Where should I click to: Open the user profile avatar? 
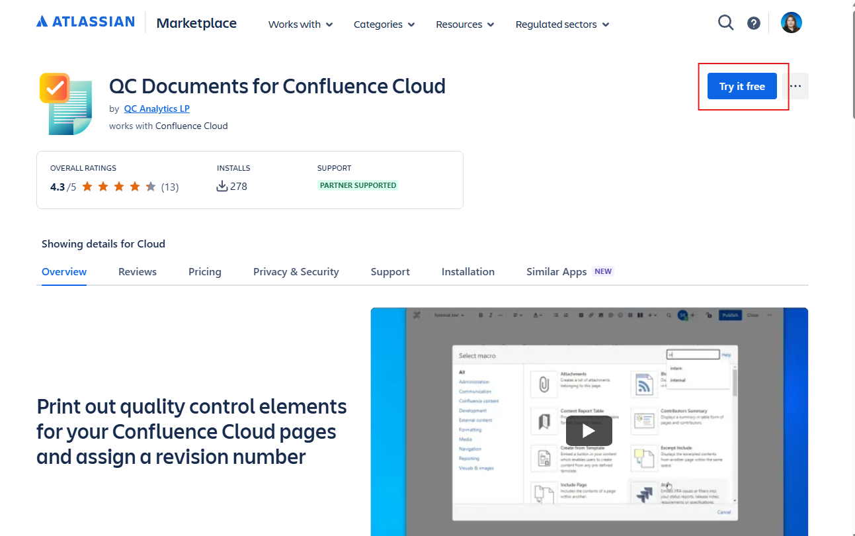[792, 23]
